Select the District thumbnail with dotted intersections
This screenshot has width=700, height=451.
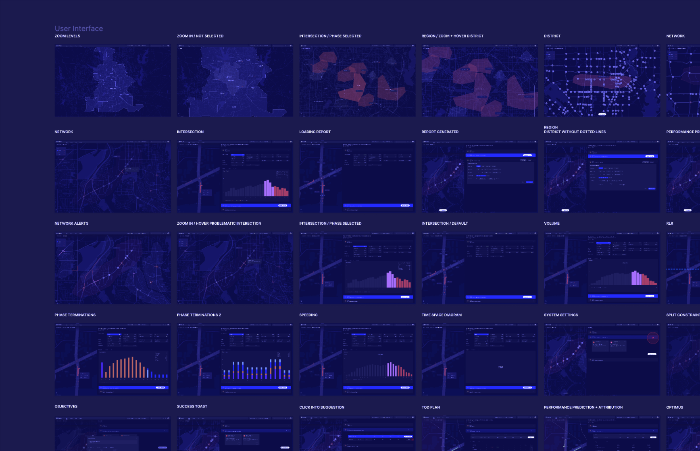[602, 81]
